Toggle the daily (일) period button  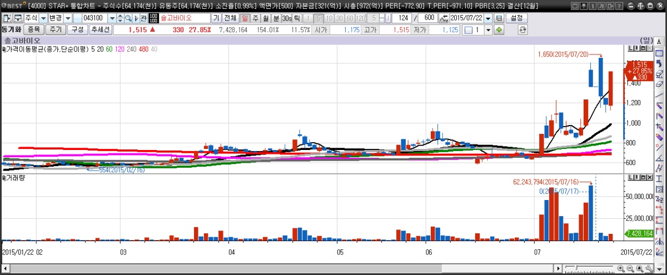point(245,18)
